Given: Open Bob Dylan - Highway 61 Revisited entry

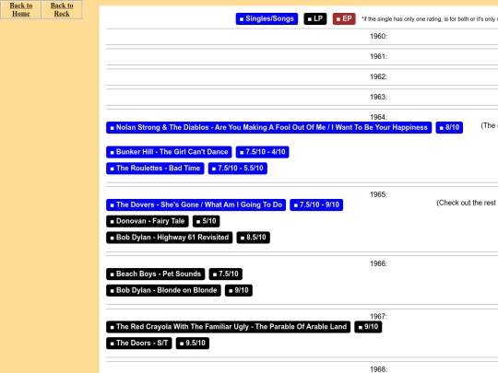Looking at the screenshot, I should point(170,238).
